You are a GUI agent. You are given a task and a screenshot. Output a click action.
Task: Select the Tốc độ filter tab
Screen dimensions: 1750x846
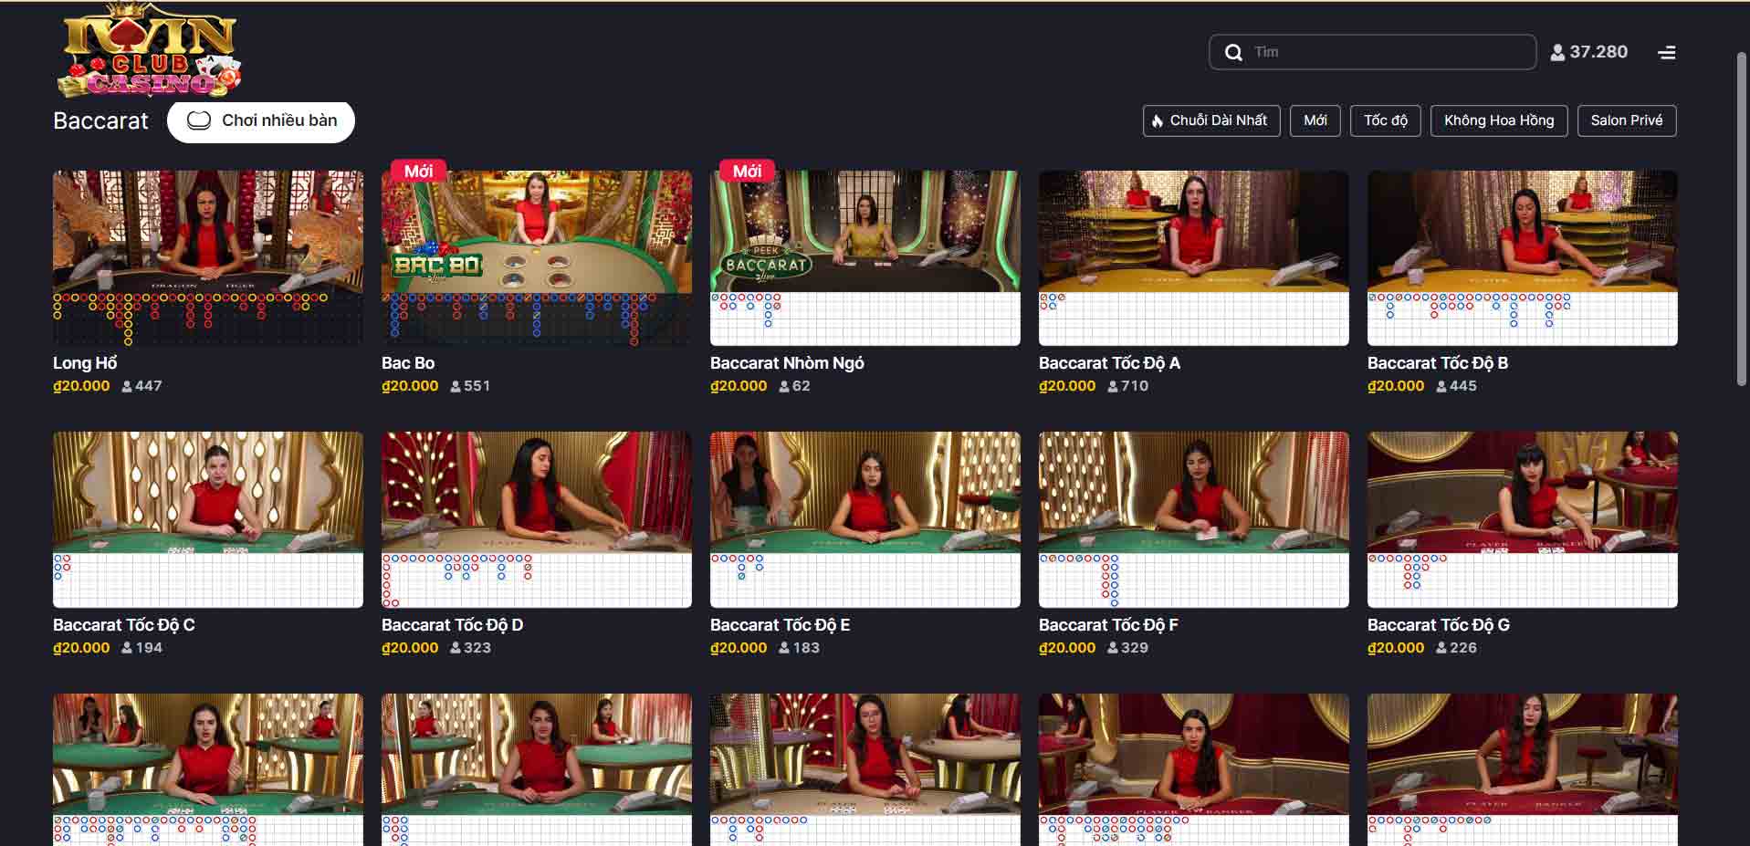(1385, 120)
